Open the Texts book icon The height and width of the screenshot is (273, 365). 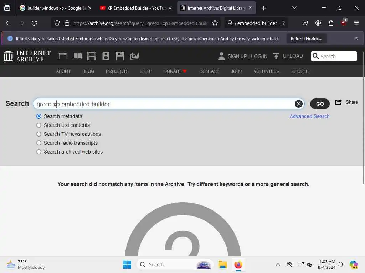click(77, 56)
